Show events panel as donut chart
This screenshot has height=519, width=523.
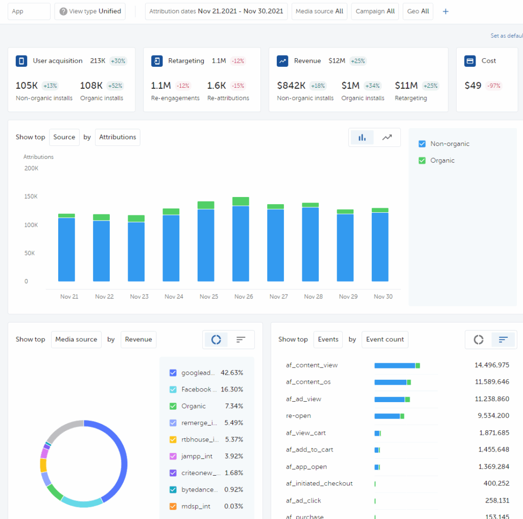click(x=479, y=340)
